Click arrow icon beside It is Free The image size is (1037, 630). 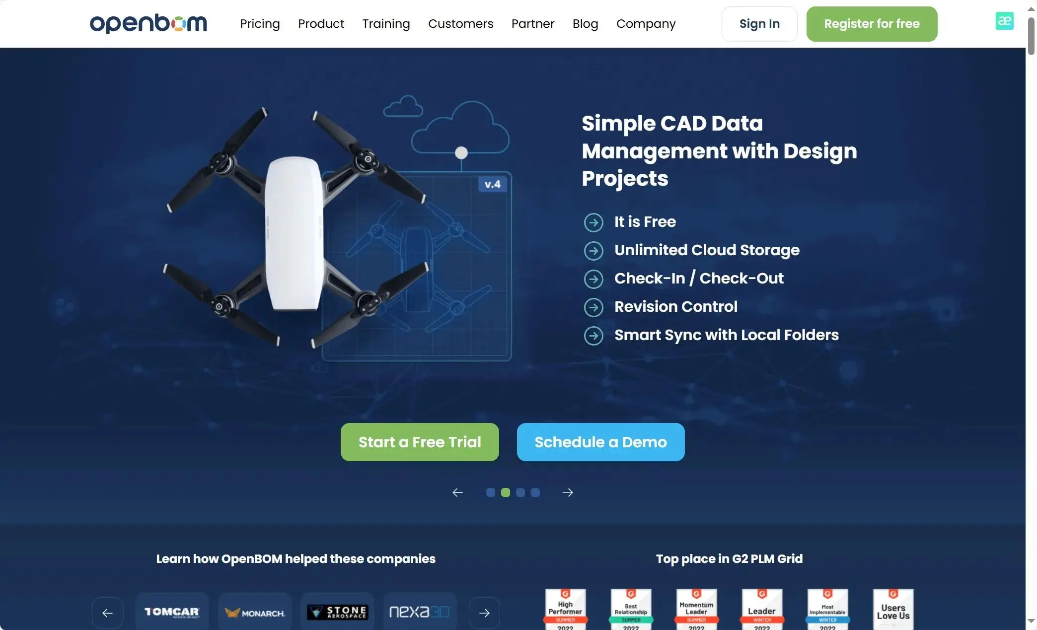[593, 222]
